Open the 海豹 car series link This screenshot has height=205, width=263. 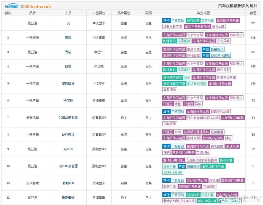coord(68,52)
